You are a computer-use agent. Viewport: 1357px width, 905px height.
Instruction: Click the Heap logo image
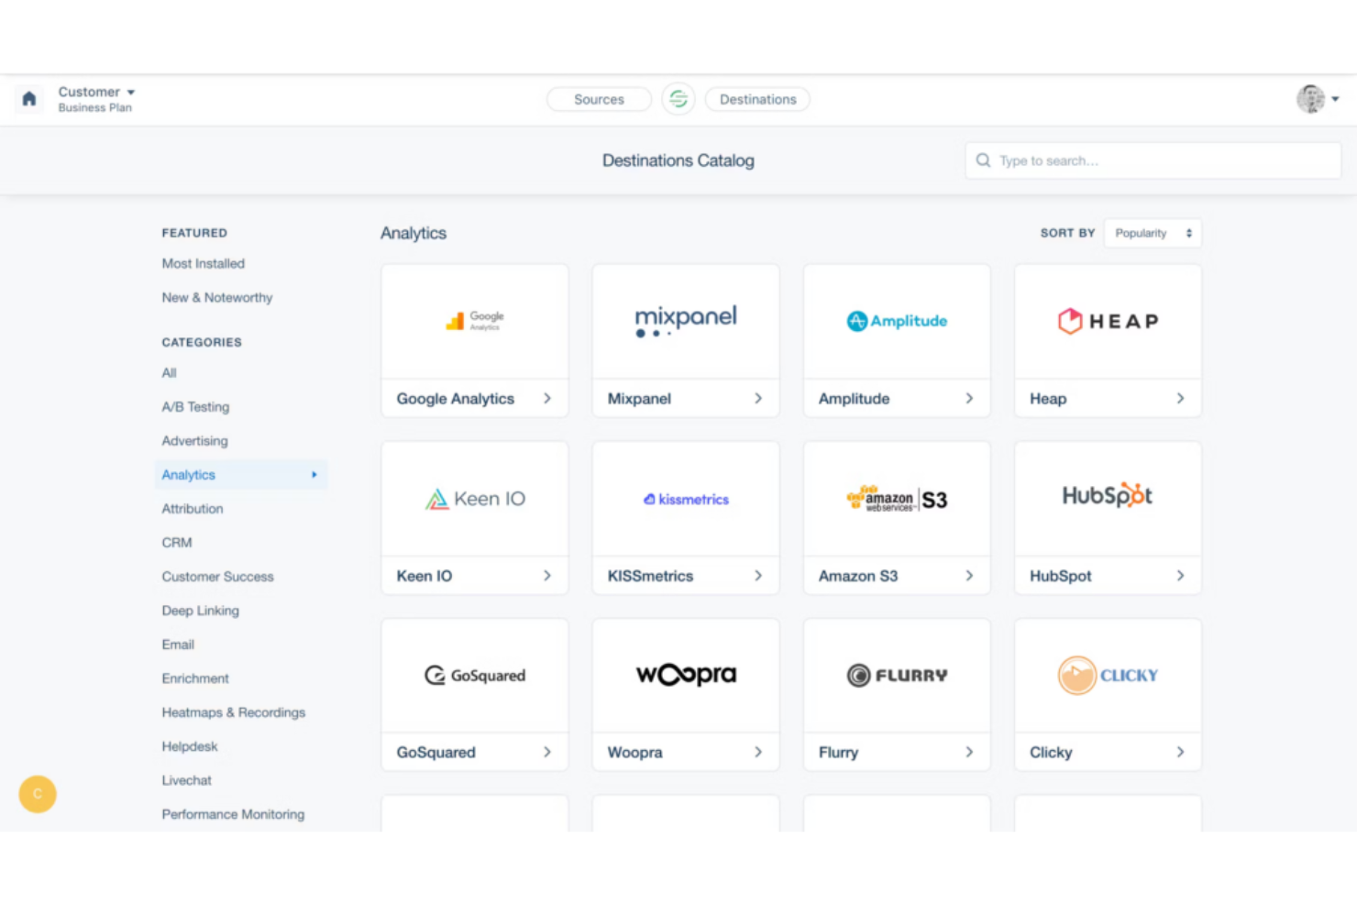click(x=1108, y=321)
